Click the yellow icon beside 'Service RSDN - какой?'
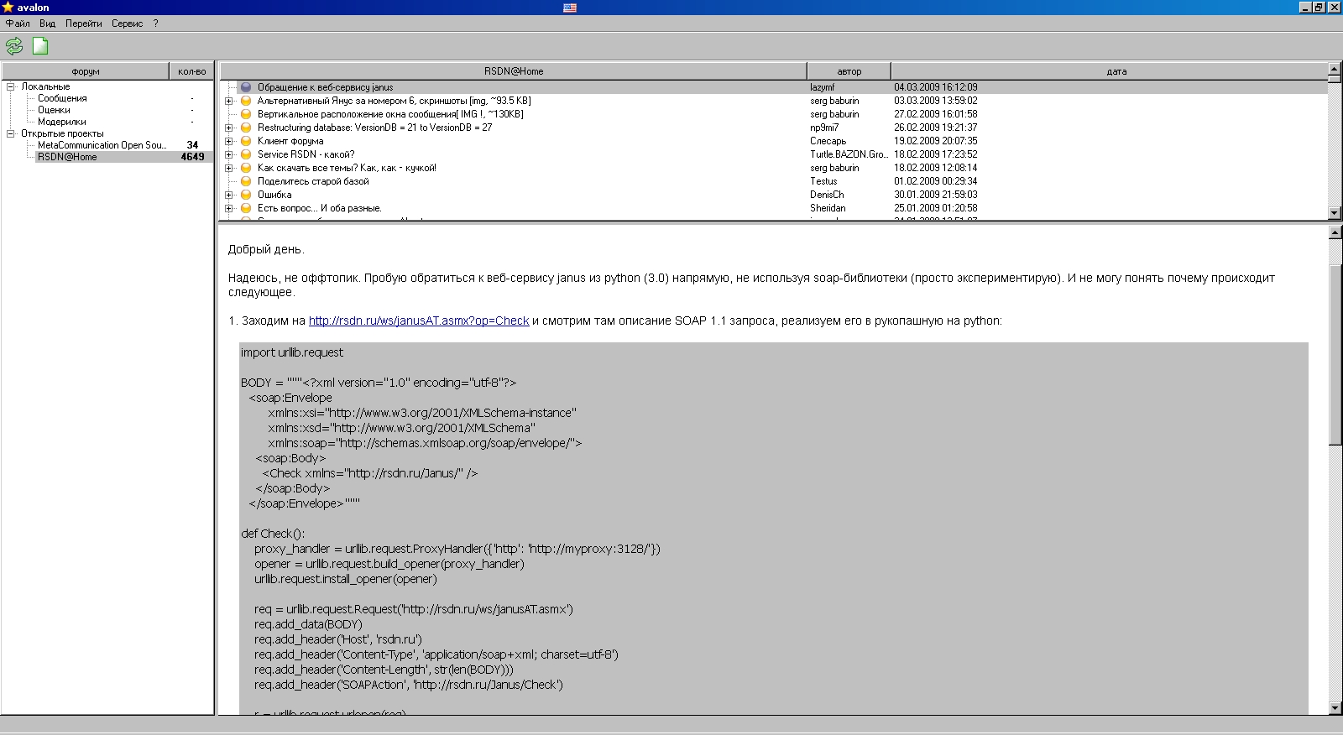This screenshot has height=735, width=1343. coord(246,154)
